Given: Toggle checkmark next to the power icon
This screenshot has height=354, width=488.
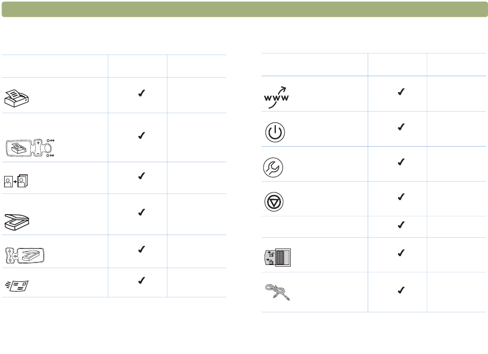Looking at the screenshot, I should [x=401, y=127].
